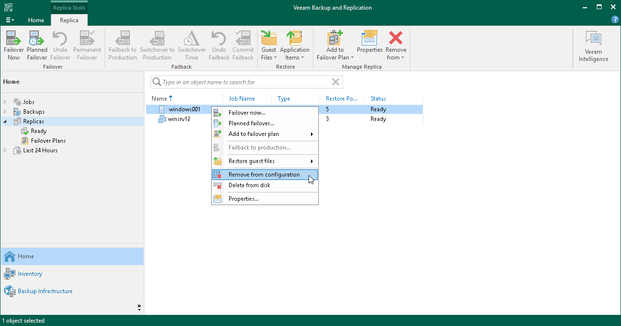Click Failback to production in the context menu
This screenshot has height=326, width=621.
[265, 148]
